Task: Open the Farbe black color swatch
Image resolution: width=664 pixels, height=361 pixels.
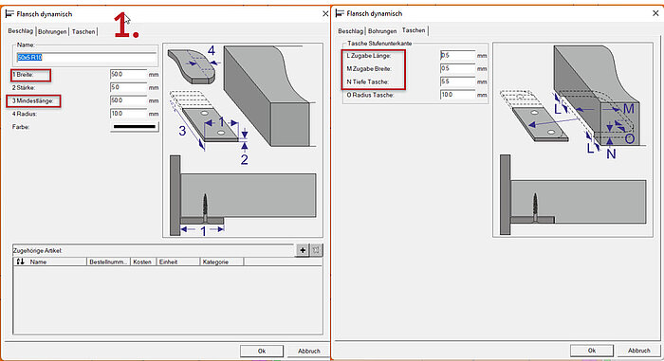Action: (135, 127)
